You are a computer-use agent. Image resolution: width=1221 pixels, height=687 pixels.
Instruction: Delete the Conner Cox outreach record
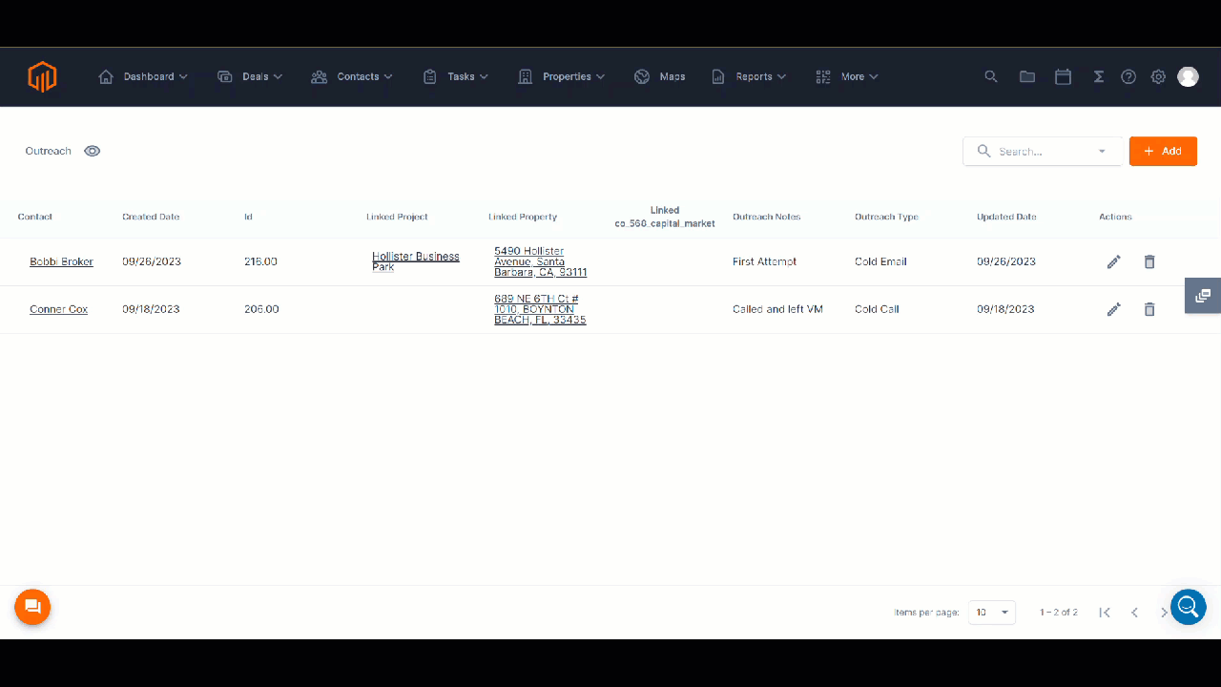(1149, 309)
